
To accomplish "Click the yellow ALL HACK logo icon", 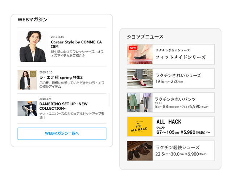I will tap(140, 127).
